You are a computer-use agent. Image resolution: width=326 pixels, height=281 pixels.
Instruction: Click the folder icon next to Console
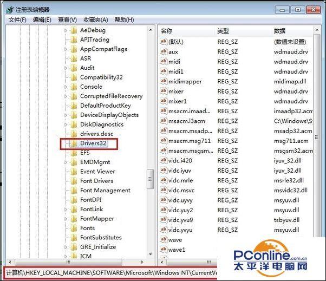74,87
